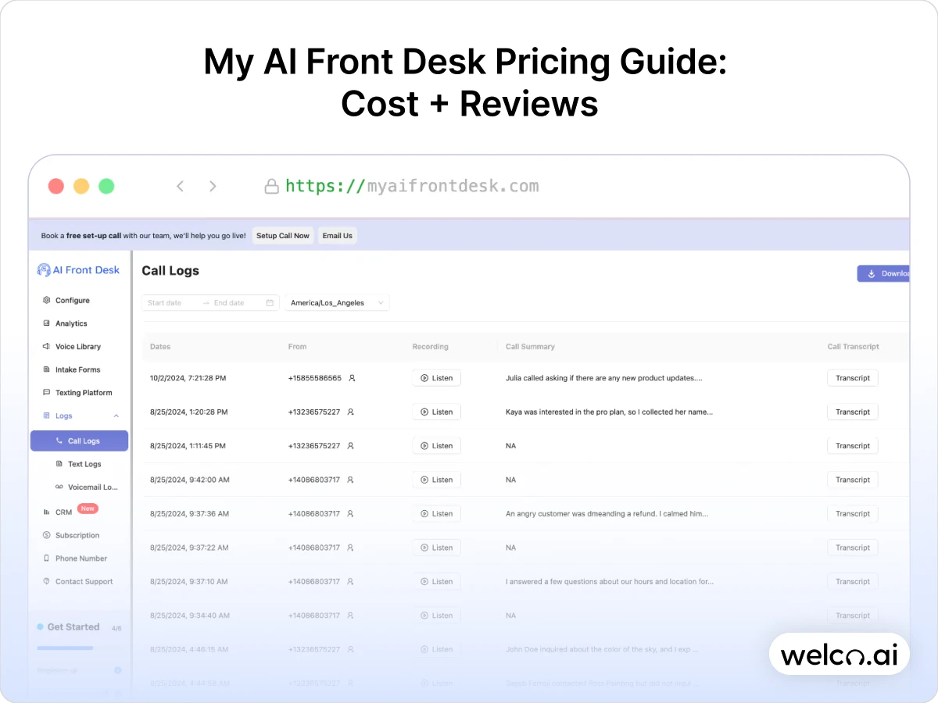Open the date range calendar picker
This screenshot has height=703, width=938.
(268, 301)
